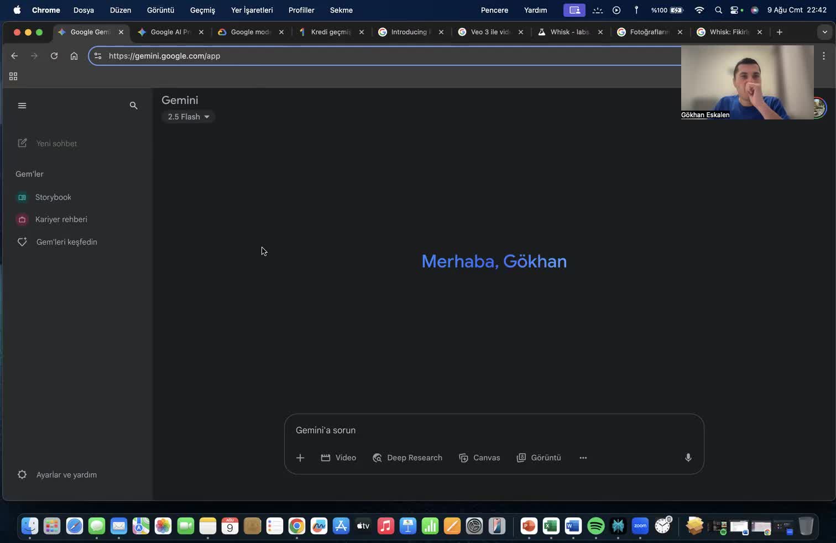Screen dimensions: 836x543
Task: Open Word from the Dock
Action: click(x=573, y=526)
